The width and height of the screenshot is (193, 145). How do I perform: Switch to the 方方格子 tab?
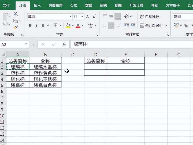coord(173,5)
